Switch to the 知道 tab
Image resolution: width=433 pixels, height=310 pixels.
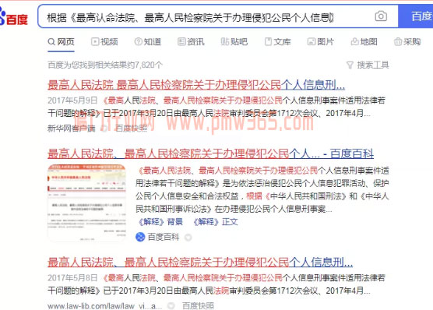pyautogui.click(x=147, y=42)
